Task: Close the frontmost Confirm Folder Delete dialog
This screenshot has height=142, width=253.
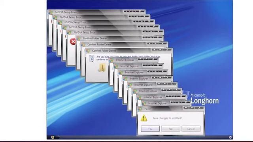Action: (x=167, y=49)
